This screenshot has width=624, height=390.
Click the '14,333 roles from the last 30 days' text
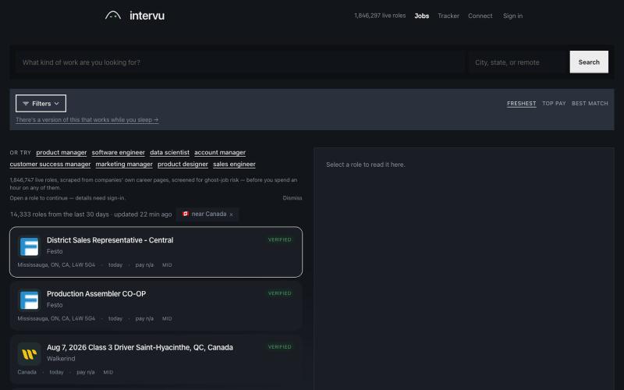click(59, 214)
